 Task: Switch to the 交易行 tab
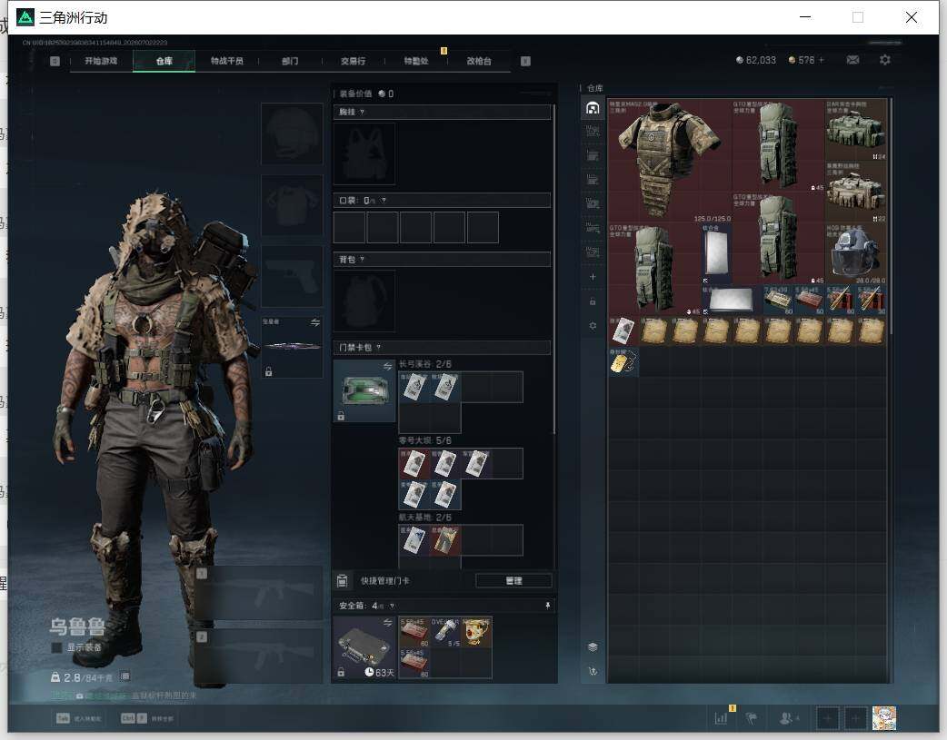tap(353, 61)
